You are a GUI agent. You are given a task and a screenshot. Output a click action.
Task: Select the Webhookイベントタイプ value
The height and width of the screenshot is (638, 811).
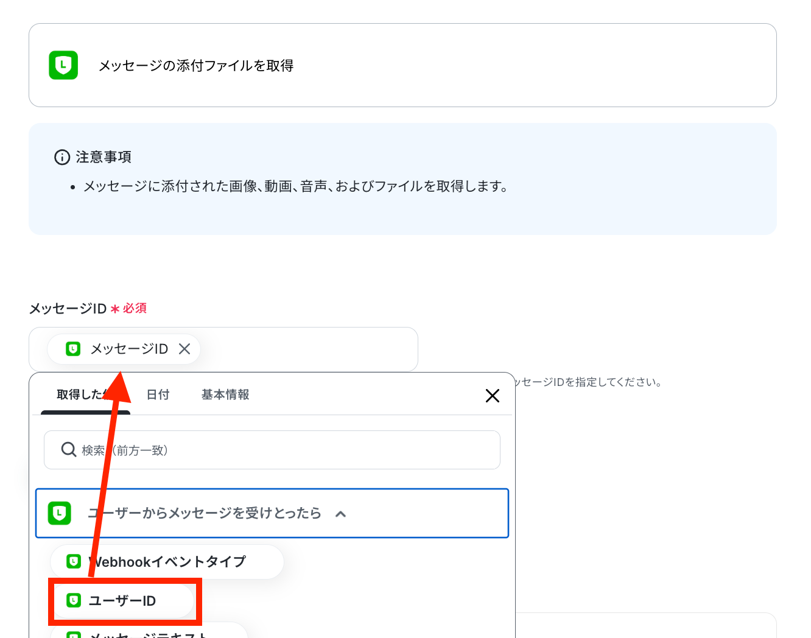(x=167, y=561)
